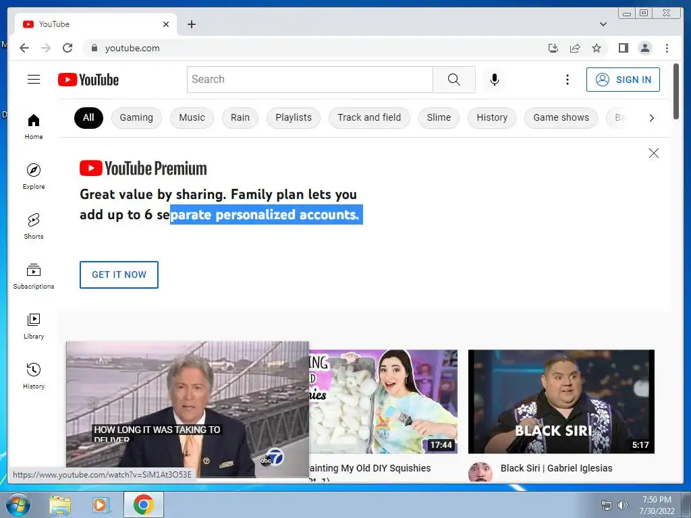Bookmark this tab star icon
The image size is (691, 518).
[x=597, y=48]
